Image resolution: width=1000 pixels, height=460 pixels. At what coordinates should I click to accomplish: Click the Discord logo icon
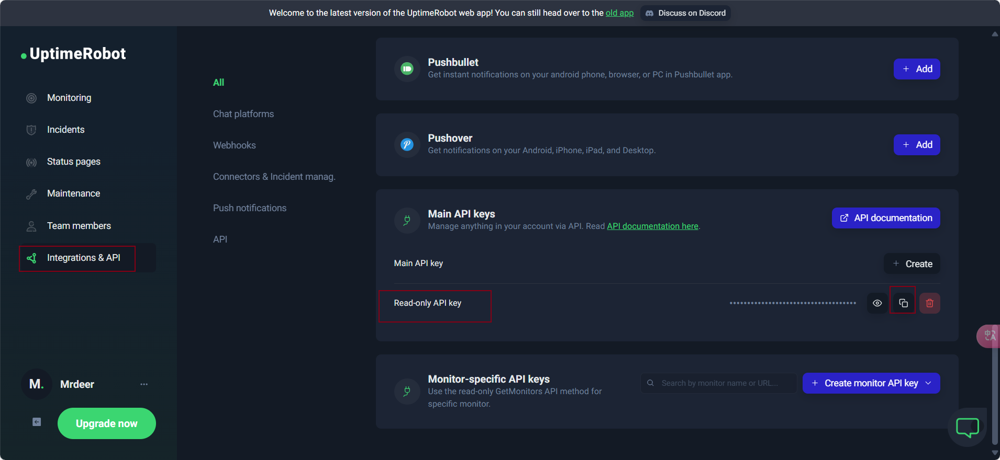pyautogui.click(x=649, y=13)
